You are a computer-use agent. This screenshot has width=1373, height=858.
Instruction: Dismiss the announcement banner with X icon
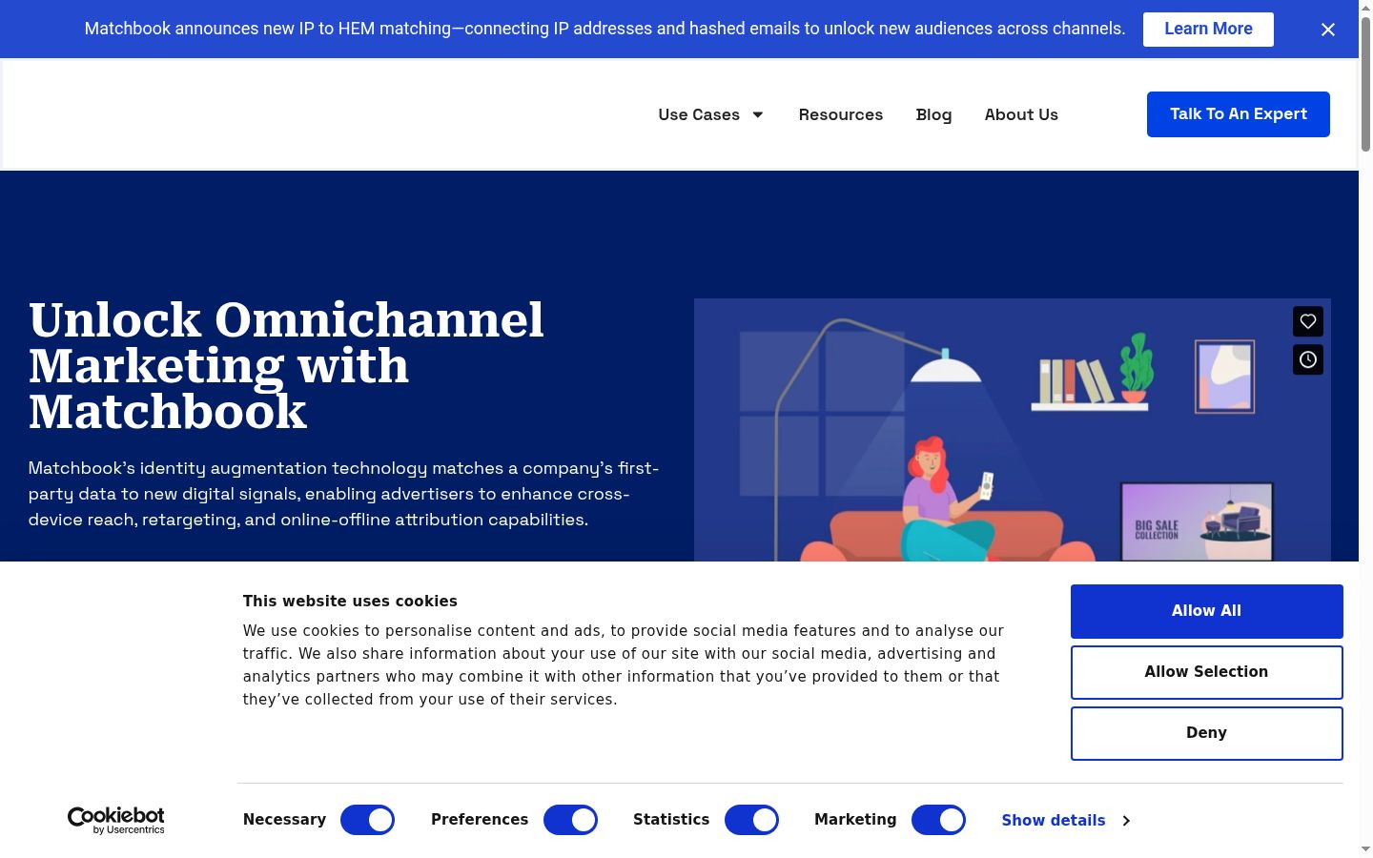click(x=1328, y=30)
